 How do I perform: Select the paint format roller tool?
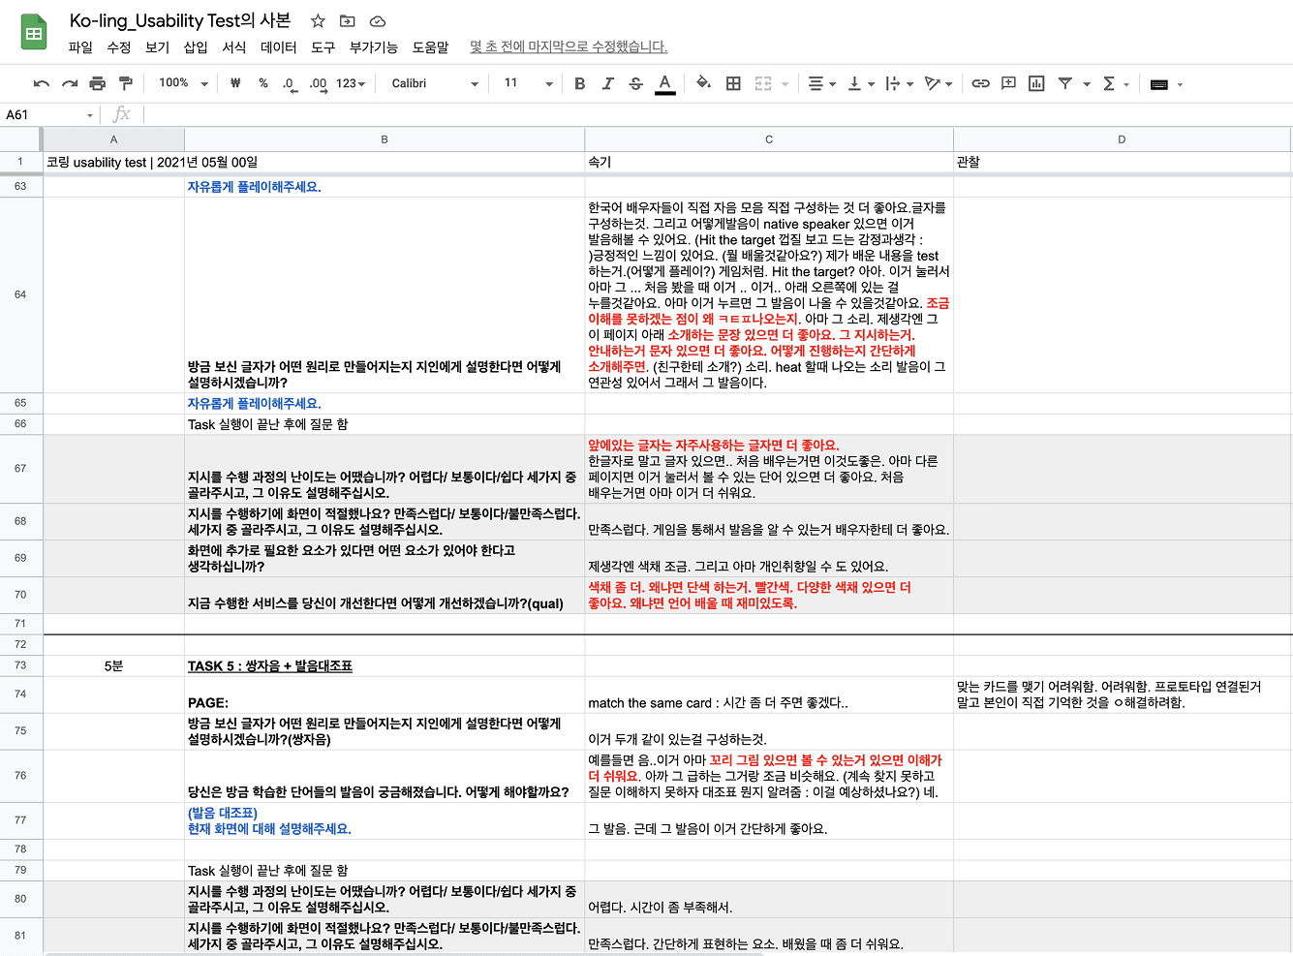point(126,84)
